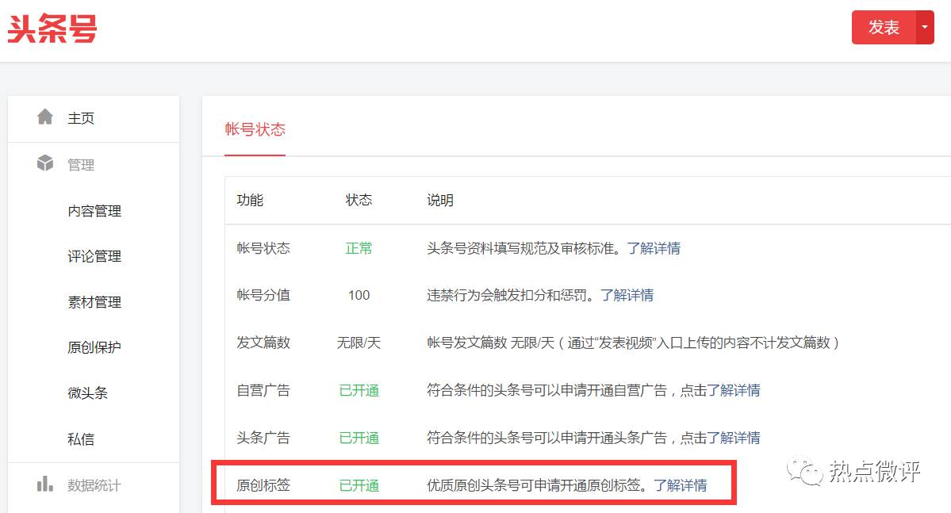Click the bar chart icon beside 数据统计
This screenshot has width=951, height=513.
(x=45, y=484)
